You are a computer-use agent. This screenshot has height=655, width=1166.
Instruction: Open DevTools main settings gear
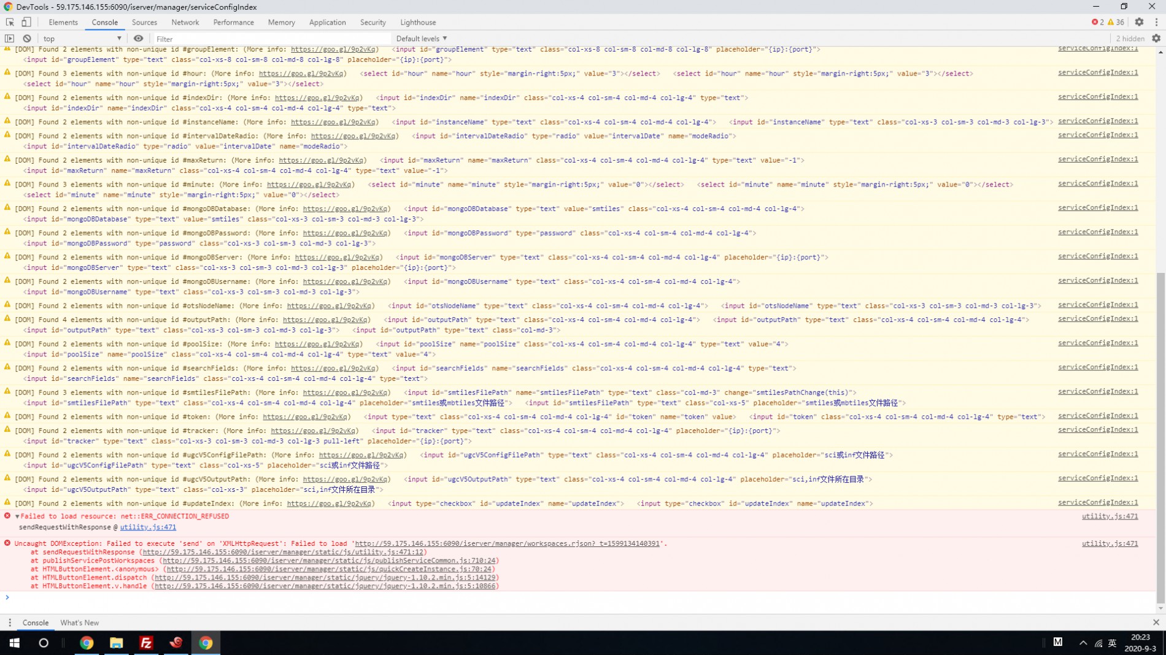1139,22
